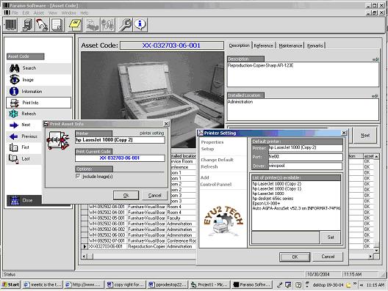Select Auto AGFA-AccuSet printer entry

click(296, 208)
